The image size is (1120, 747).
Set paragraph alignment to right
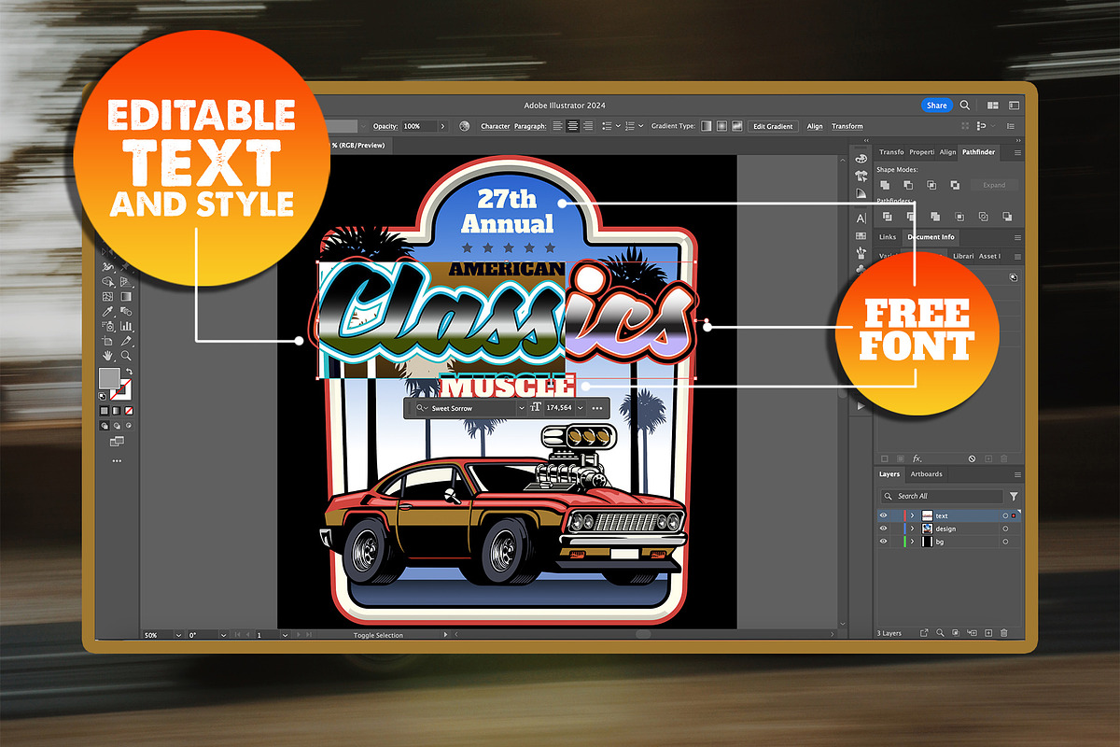point(588,126)
